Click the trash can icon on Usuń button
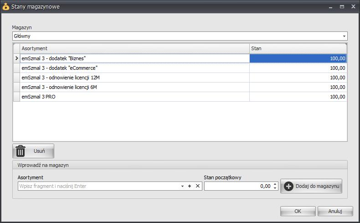360x223 pixels. [x=21, y=151]
